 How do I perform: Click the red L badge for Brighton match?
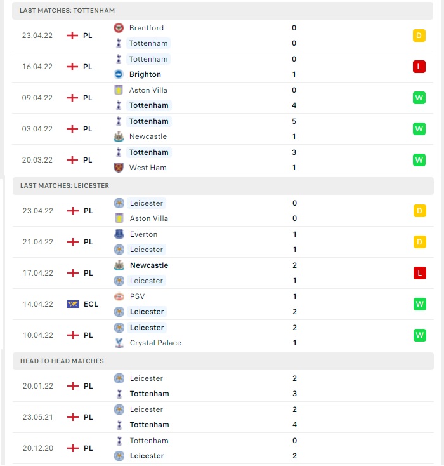419,67
